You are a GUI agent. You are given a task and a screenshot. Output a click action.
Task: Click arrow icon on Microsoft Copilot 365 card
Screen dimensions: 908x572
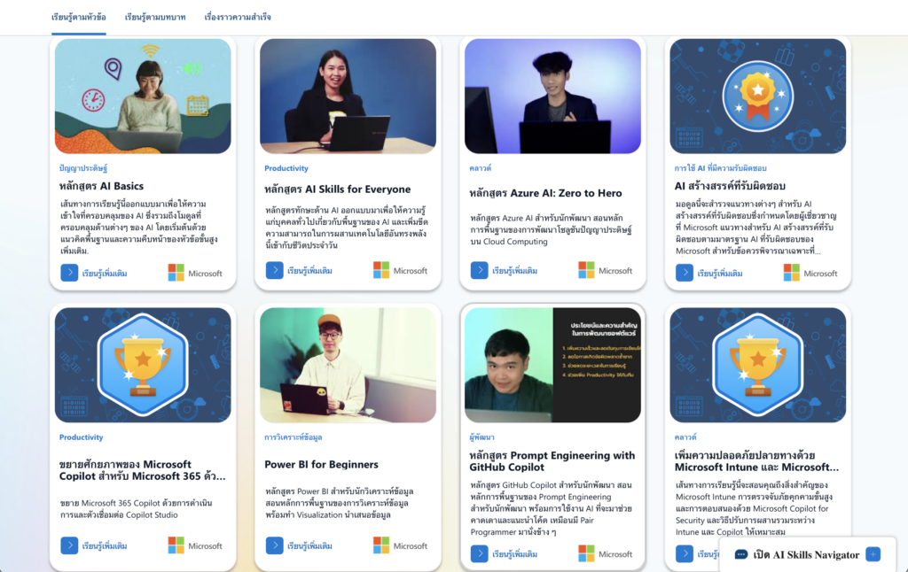(69, 545)
